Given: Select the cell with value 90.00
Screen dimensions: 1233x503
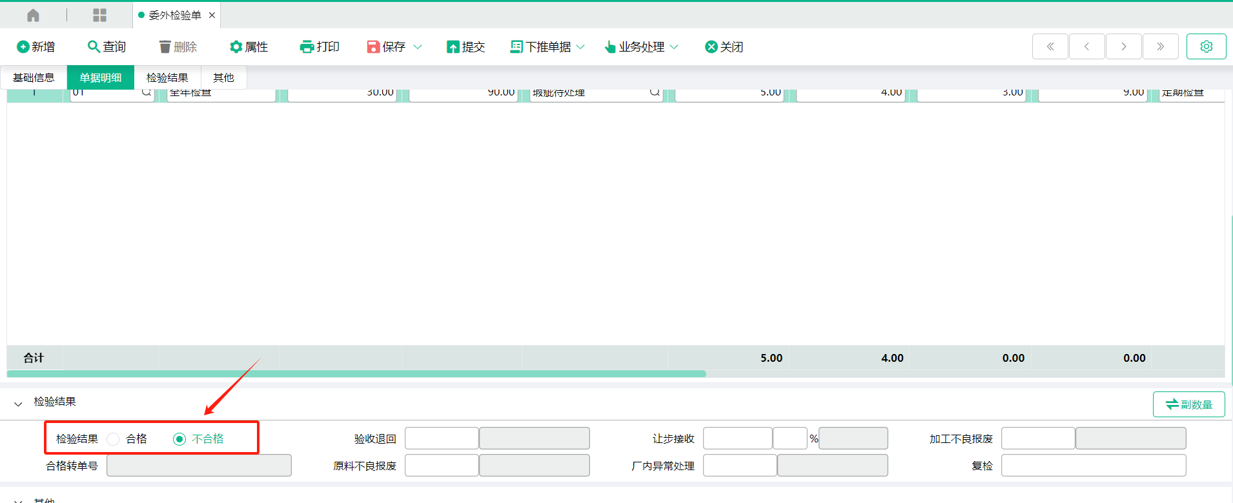Looking at the screenshot, I should [x=464, y=94].
